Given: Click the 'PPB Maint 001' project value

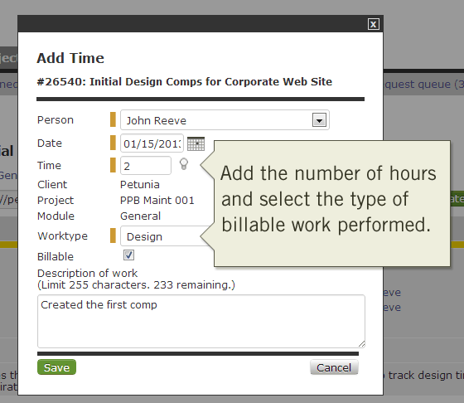Looking at the screenshot, I should pos(157,201).
